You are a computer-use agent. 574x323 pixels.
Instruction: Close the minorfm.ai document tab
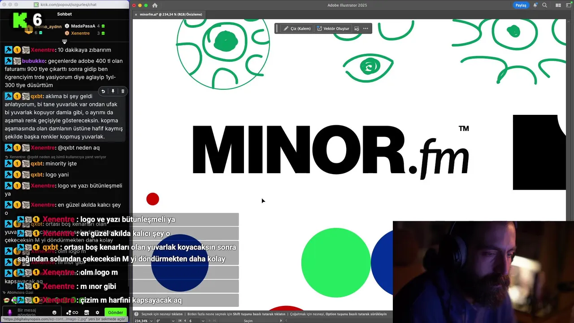click(136, 14)
